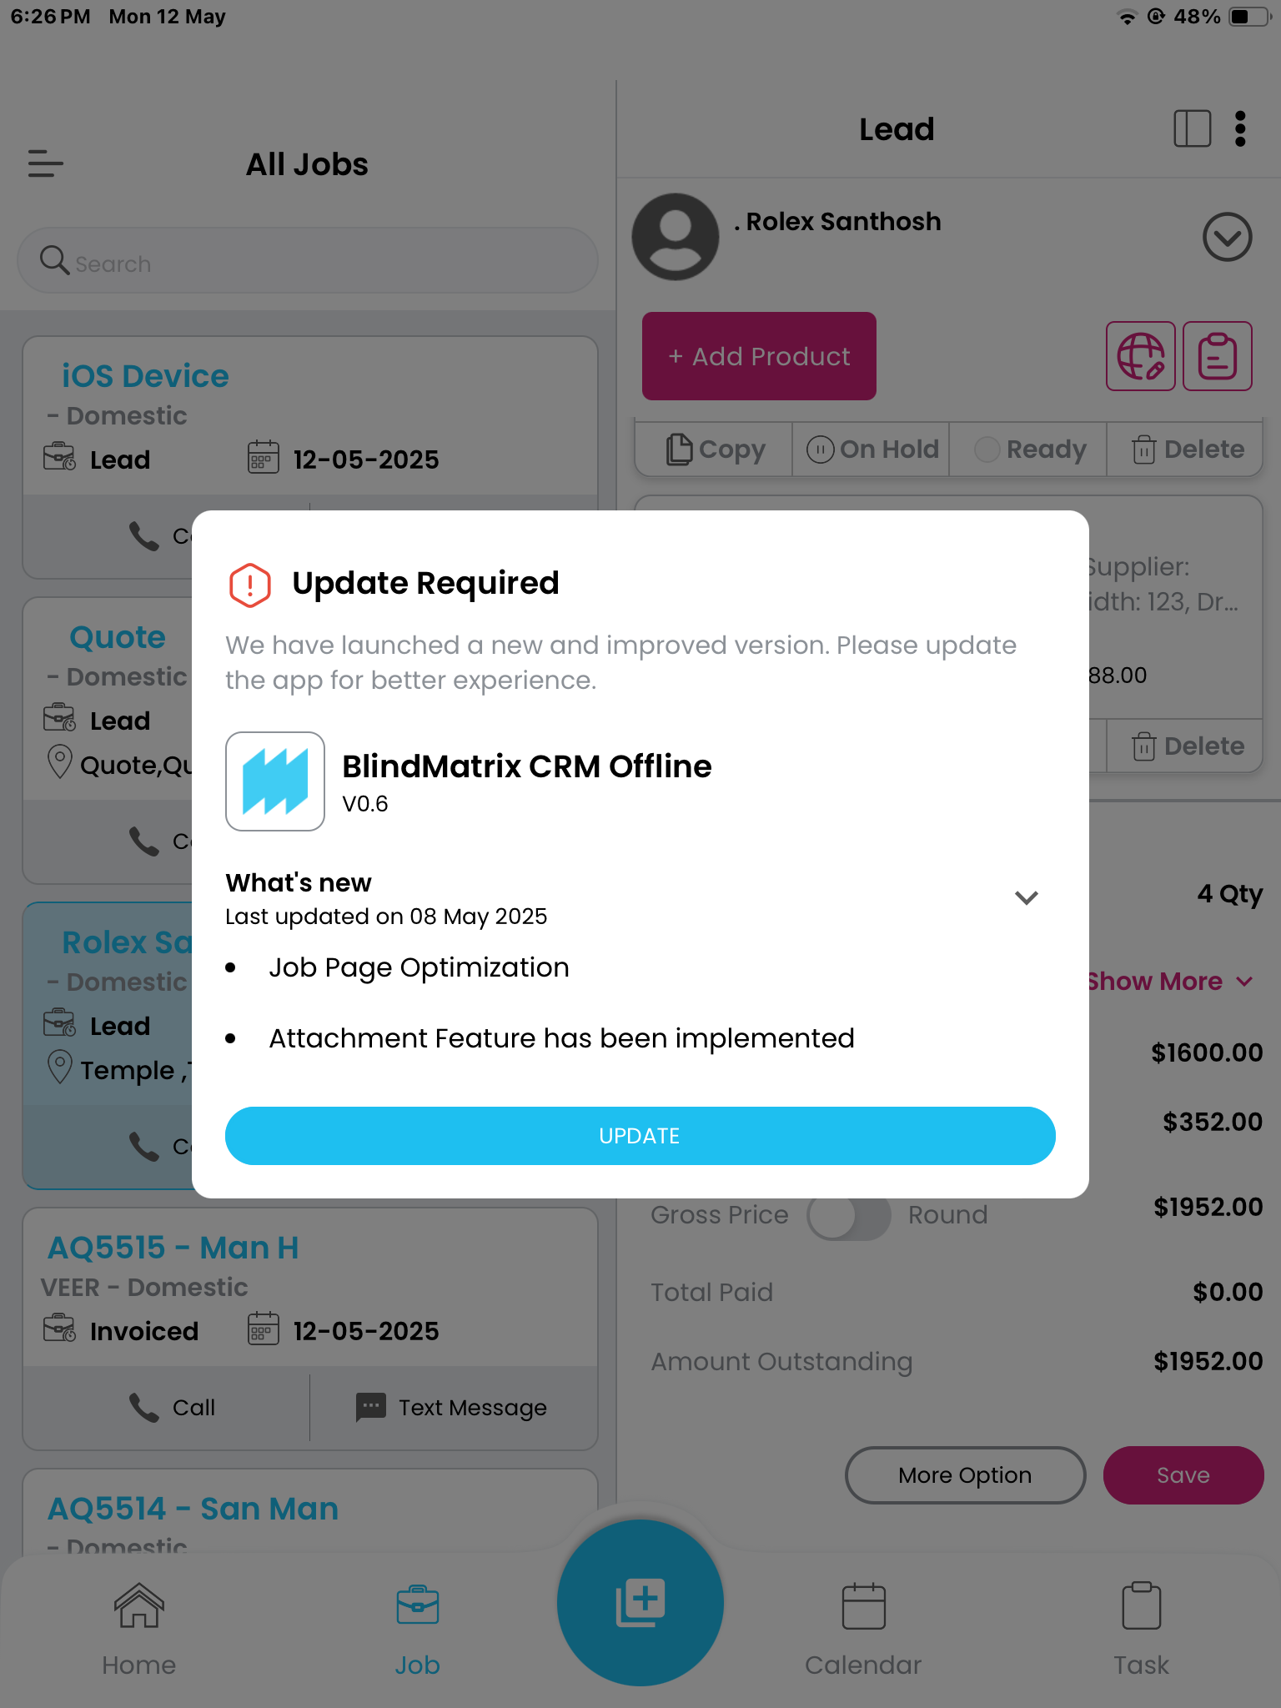Set the product On Hold
1281x1708 pixels.
[x=871, y=450]
